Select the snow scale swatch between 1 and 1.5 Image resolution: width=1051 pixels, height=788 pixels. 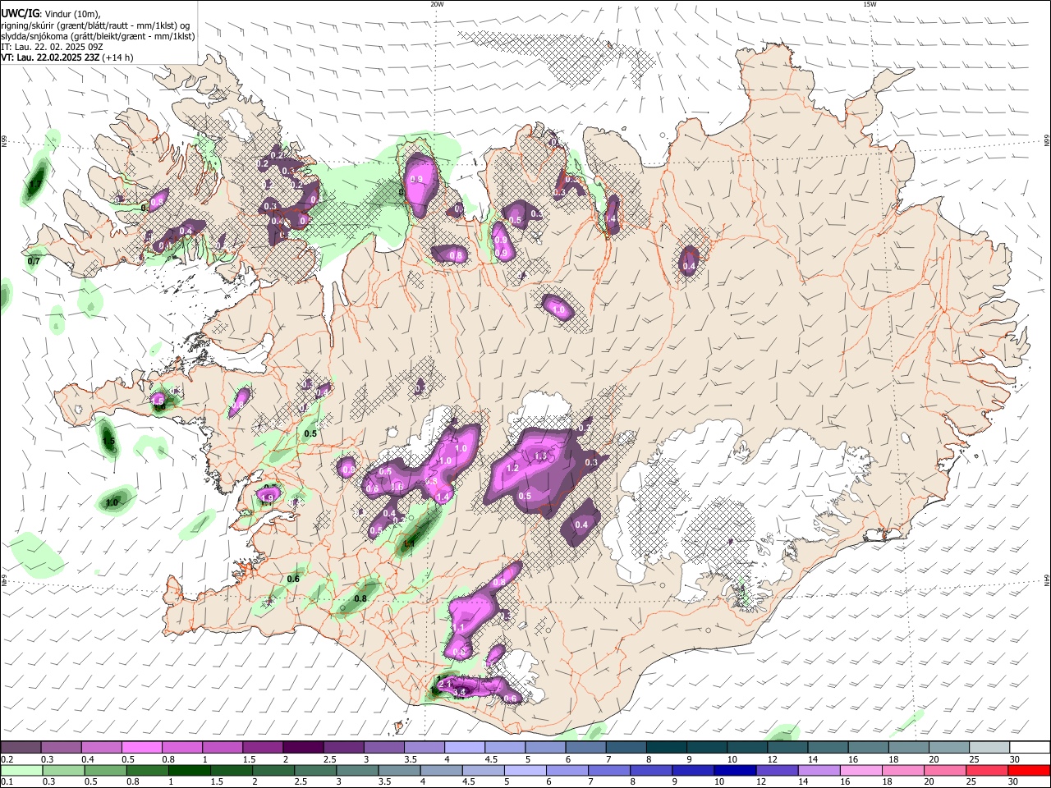pyautogui.click(x=222, y=747)
